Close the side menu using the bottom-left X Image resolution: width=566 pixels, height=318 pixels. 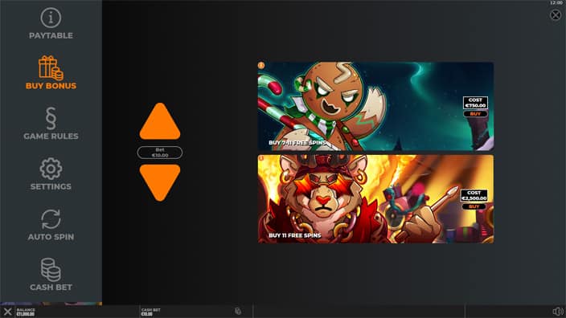[7, 312]
